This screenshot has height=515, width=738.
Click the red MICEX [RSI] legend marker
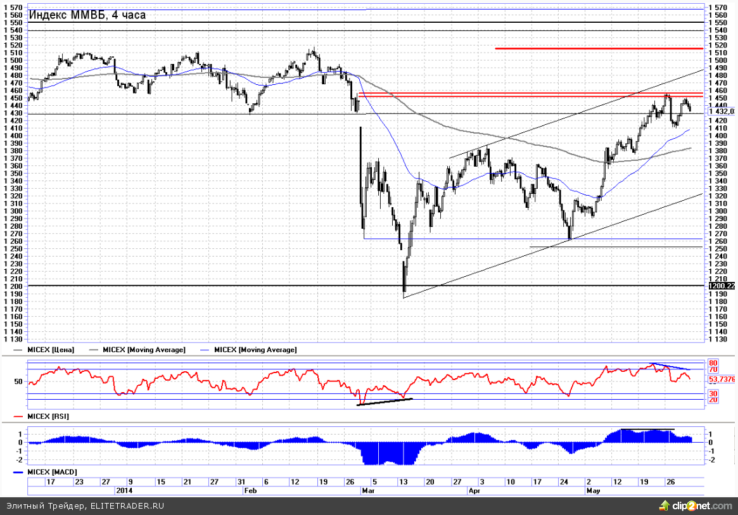tap(18, 417)
